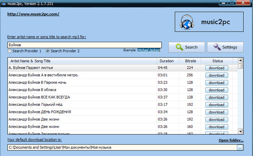253x156 pixels.
Task: Click the Open folder... link
Action: click(231, 140)
